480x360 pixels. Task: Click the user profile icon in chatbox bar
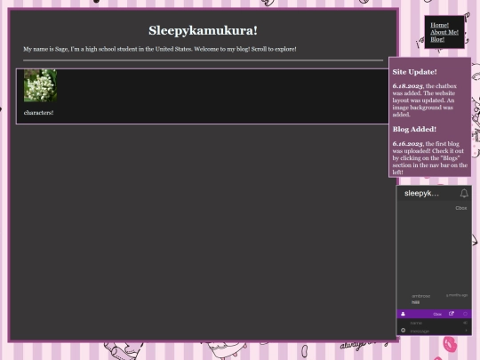(403, 314)
